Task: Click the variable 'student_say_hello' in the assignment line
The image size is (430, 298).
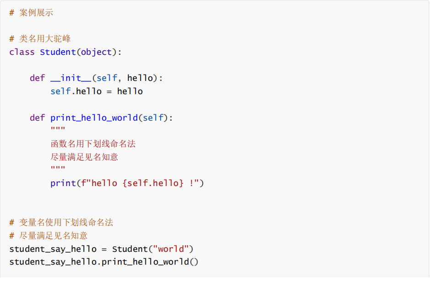Action: 53,249
